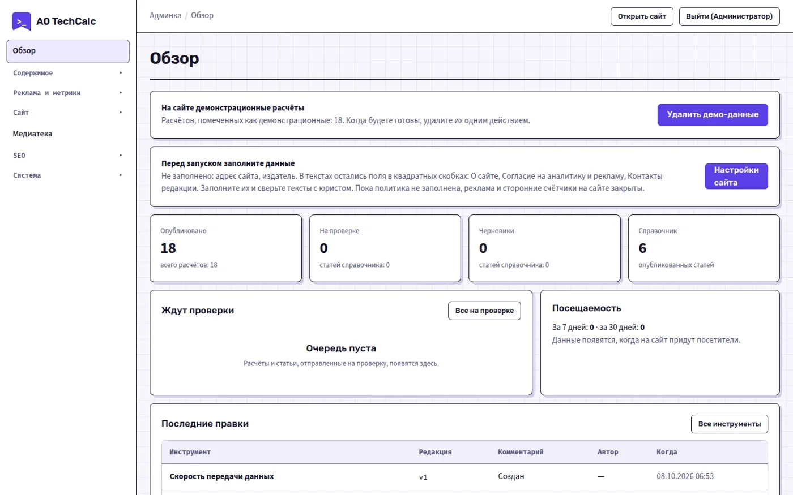The image size is (793, 495).
Task: Click the Обзор breadcrumb text
Action: (x=202, y=15)
